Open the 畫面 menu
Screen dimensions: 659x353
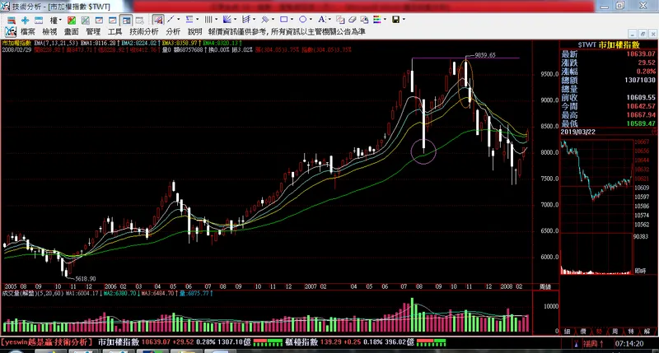click(72, 31)
